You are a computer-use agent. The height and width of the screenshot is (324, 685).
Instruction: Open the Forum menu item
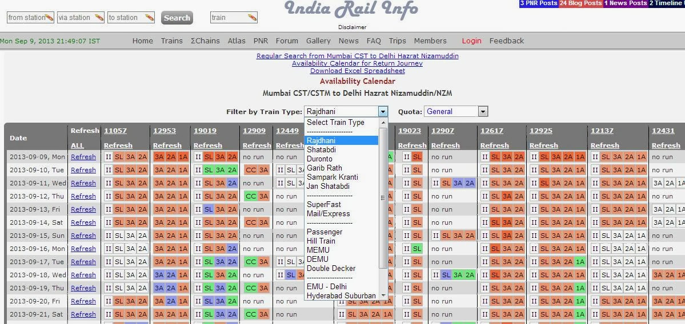(x=287, y=40)
